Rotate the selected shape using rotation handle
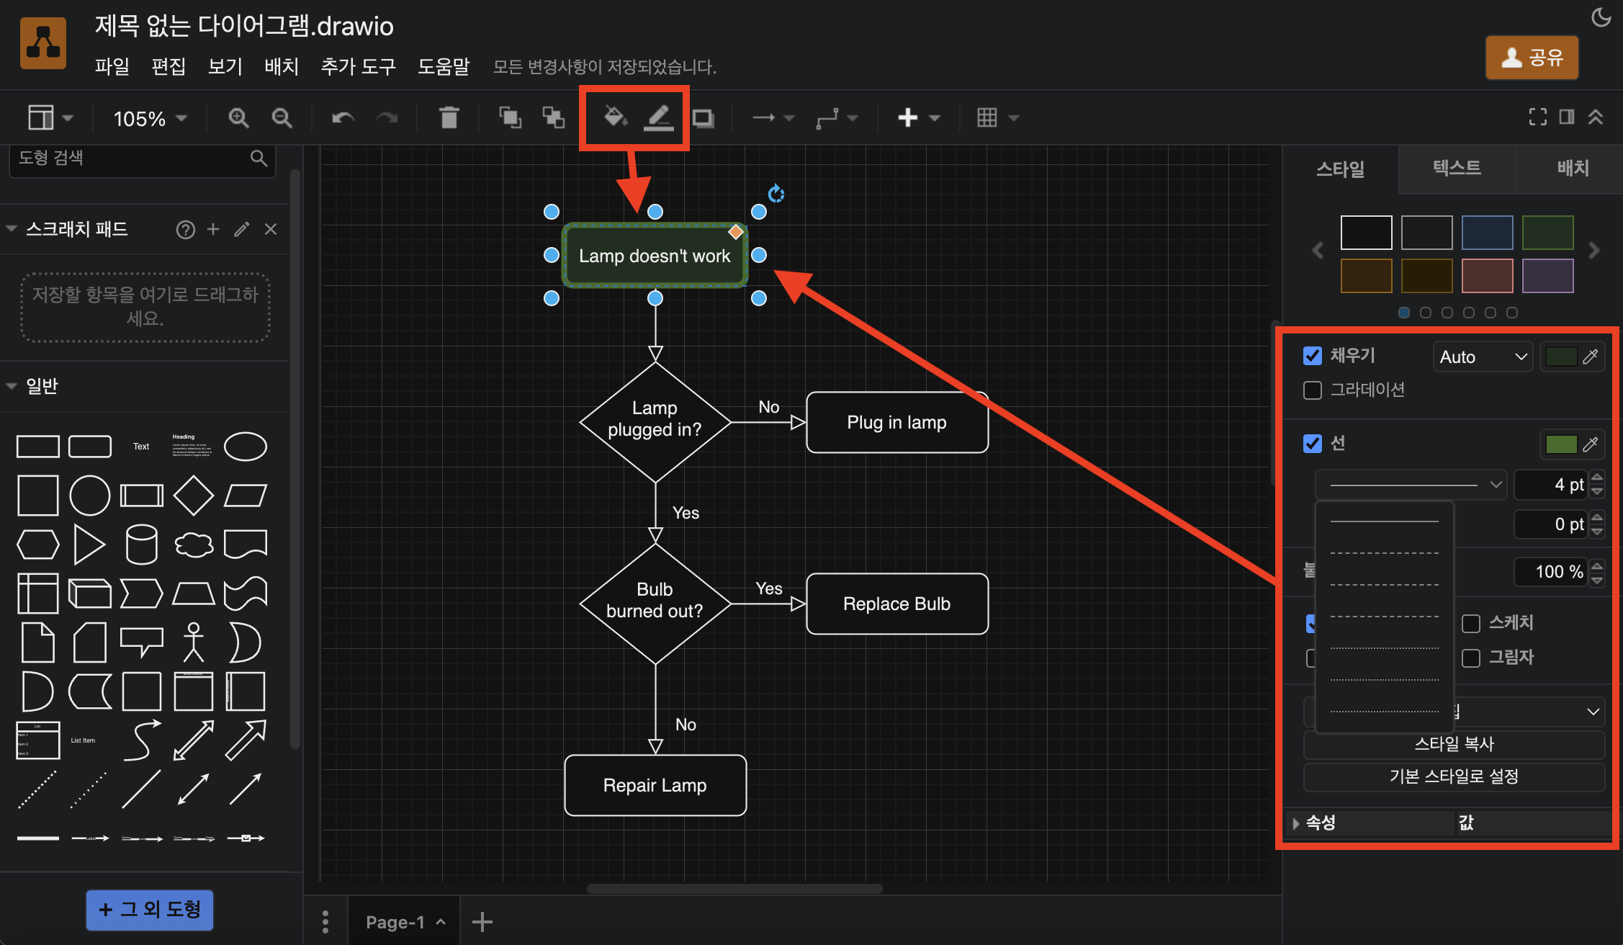Screen dimensions: 1623x945 (776, 193)
